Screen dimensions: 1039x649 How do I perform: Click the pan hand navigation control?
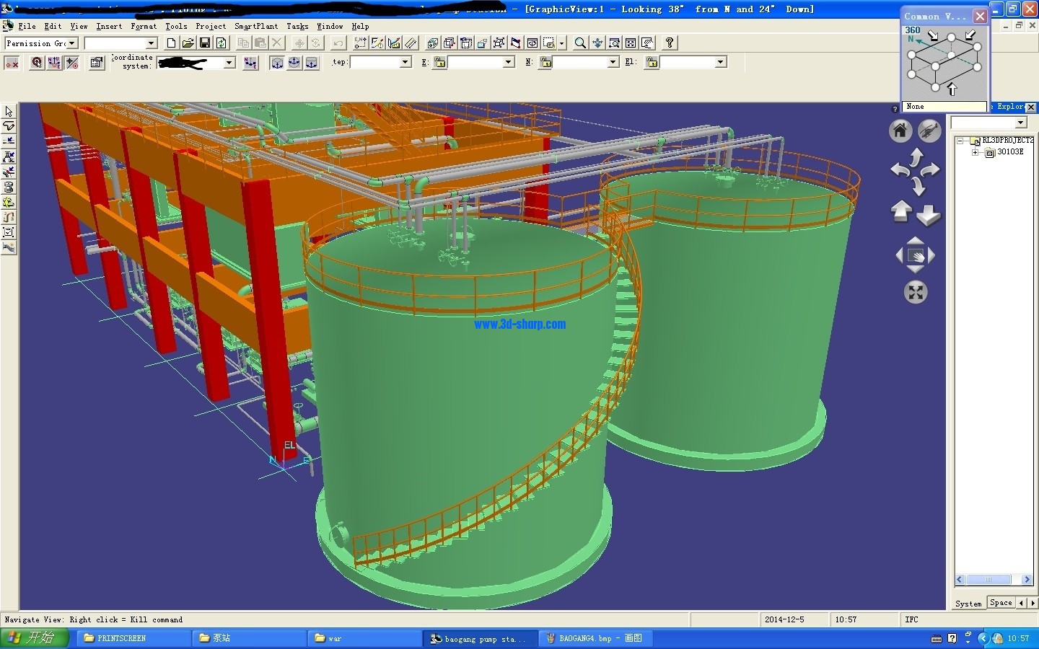tap(915, 255)
